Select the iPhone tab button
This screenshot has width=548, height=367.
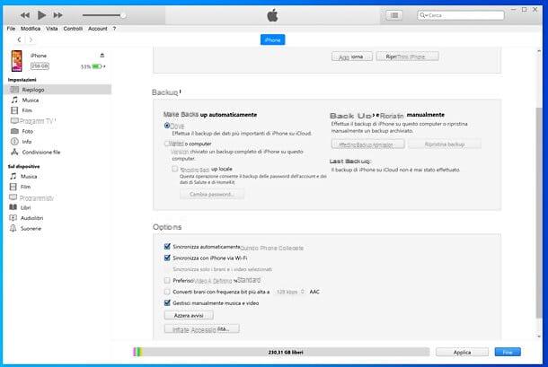pyautogui.click(x=272, y=39)
